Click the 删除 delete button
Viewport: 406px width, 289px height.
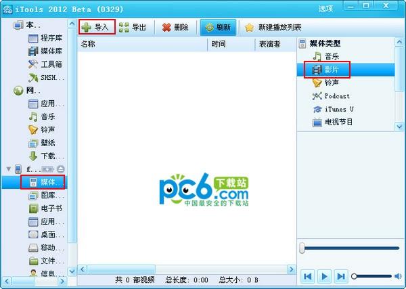click(175, 27)
